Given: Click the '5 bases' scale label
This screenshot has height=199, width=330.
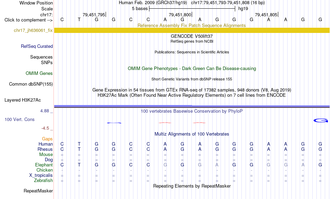Looking at the screenshot, I should coord(140,9).
